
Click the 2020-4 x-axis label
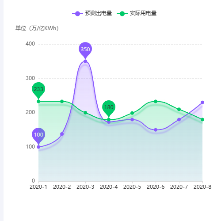point(109,187)
